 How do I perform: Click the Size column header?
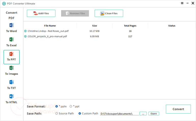(x=94, y=26)
